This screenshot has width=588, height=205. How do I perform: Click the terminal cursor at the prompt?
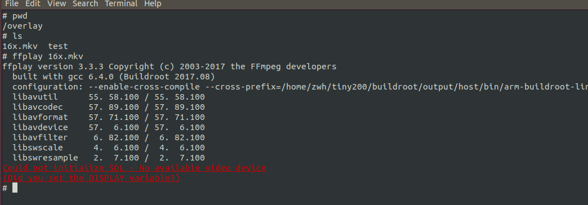click(x=15, y=188)
